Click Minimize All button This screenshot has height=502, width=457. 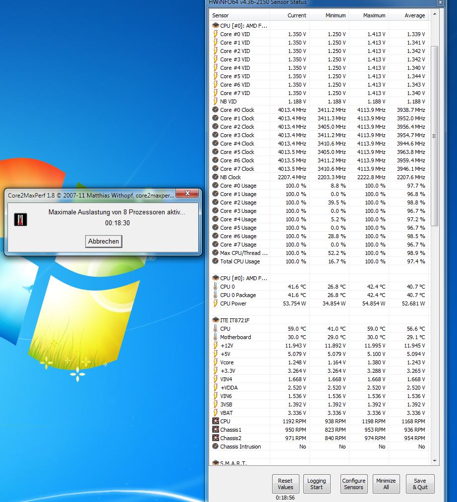pos(386,484)
